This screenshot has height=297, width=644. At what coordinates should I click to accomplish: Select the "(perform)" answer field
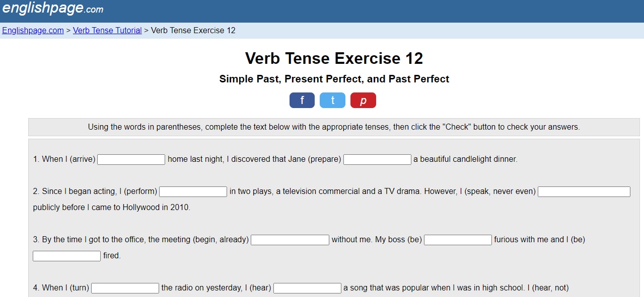(193, 191)
